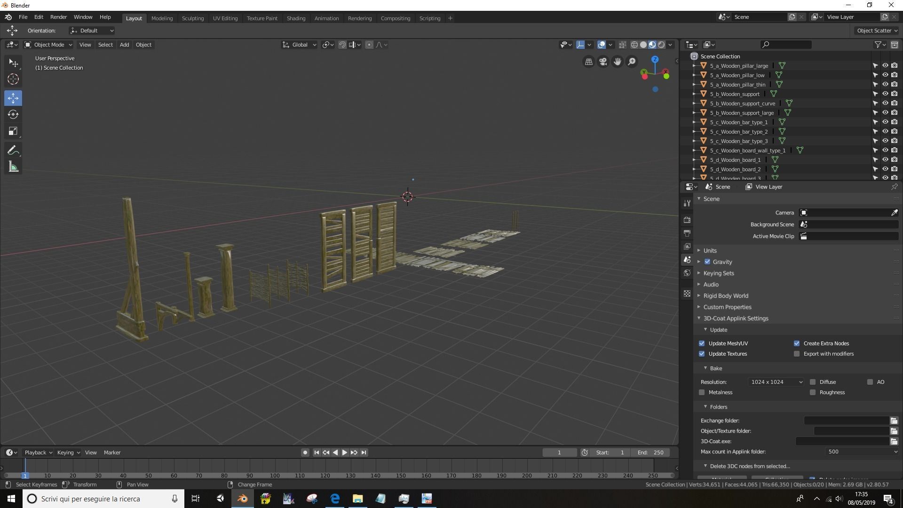Disable the Create Extra Nodes checkbox
This screenshot has height=508, width=903.
click(x=797, y=343)
